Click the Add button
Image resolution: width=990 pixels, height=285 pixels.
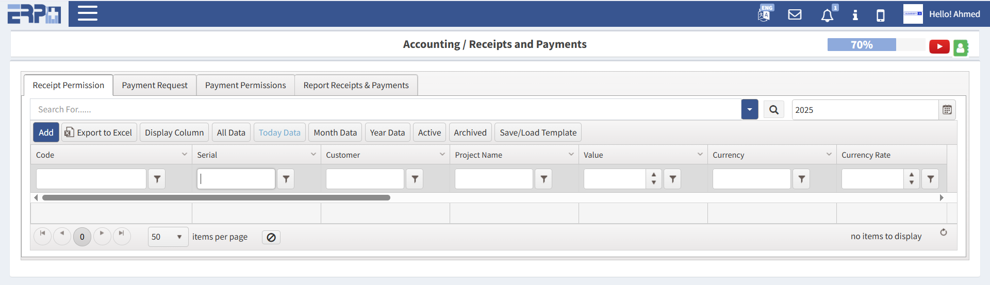coord(46,132)
